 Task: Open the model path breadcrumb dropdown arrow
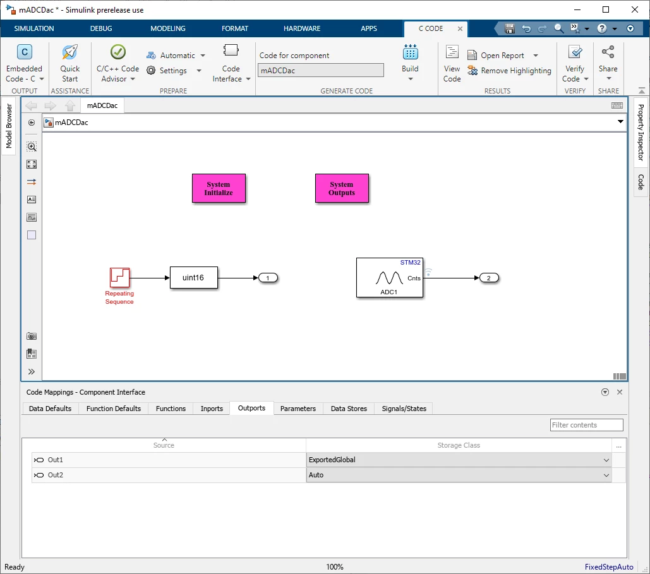(620, 122)
